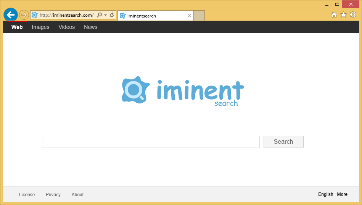This screenshot has height=205, width=362.
Task: Open the License footer link
Action: point(27,195)
